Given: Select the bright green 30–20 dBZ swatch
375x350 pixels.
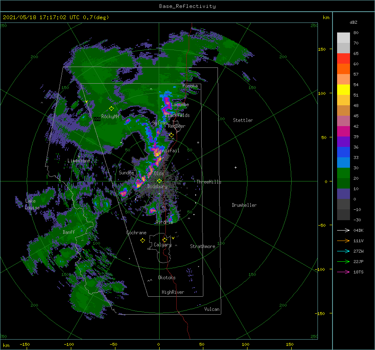Looking at the screenshot, I should pos(343,173).
